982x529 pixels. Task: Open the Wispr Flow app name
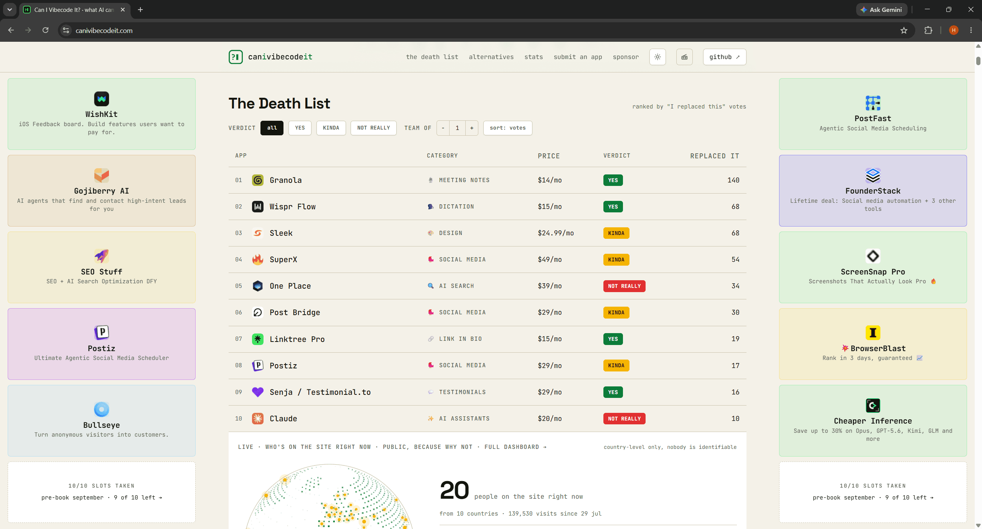click(293, 207)
